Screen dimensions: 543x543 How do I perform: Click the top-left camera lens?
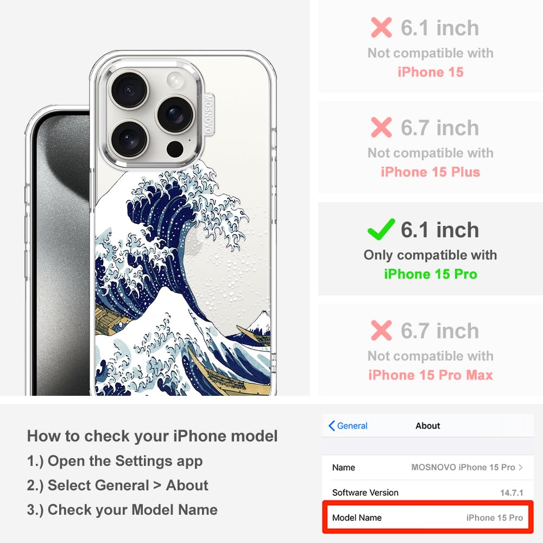click(x=129, y=90)
